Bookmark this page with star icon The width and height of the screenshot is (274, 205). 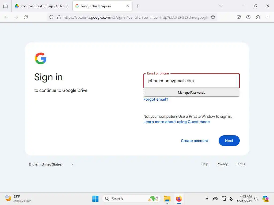pyautogui.click(x=213, y=17)
